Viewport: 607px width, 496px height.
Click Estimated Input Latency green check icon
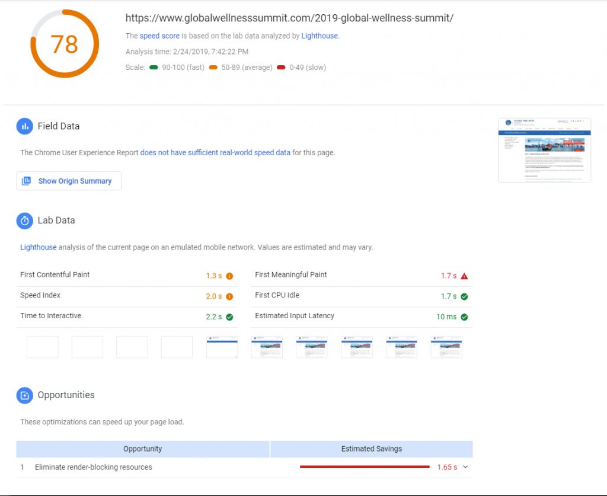[464, 317]
